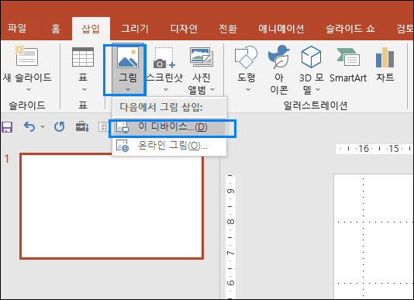
Task: Open the 슬라이드 쇼 tab
Action: 350,29
